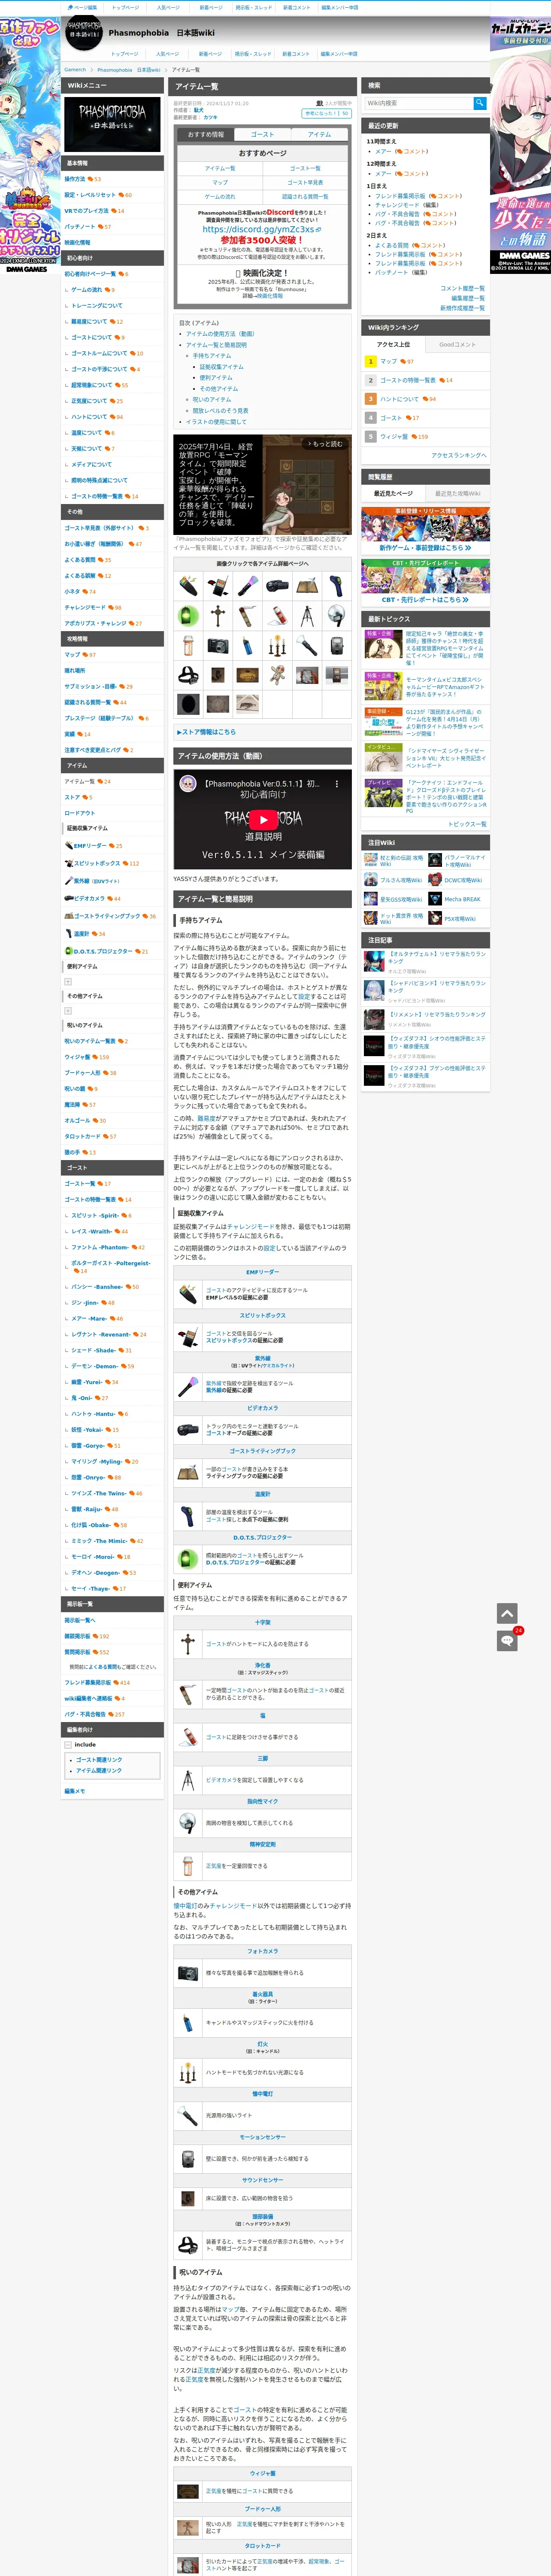Collapse the include section minus box
551x2576 pixels.
pyautogui.click(x=68, y=1744)
